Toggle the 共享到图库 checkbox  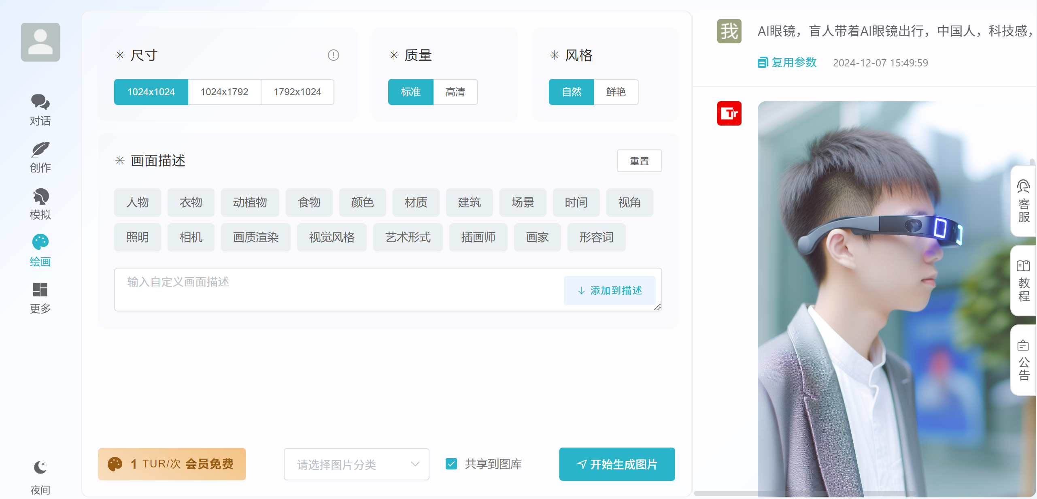coord(451,464)
